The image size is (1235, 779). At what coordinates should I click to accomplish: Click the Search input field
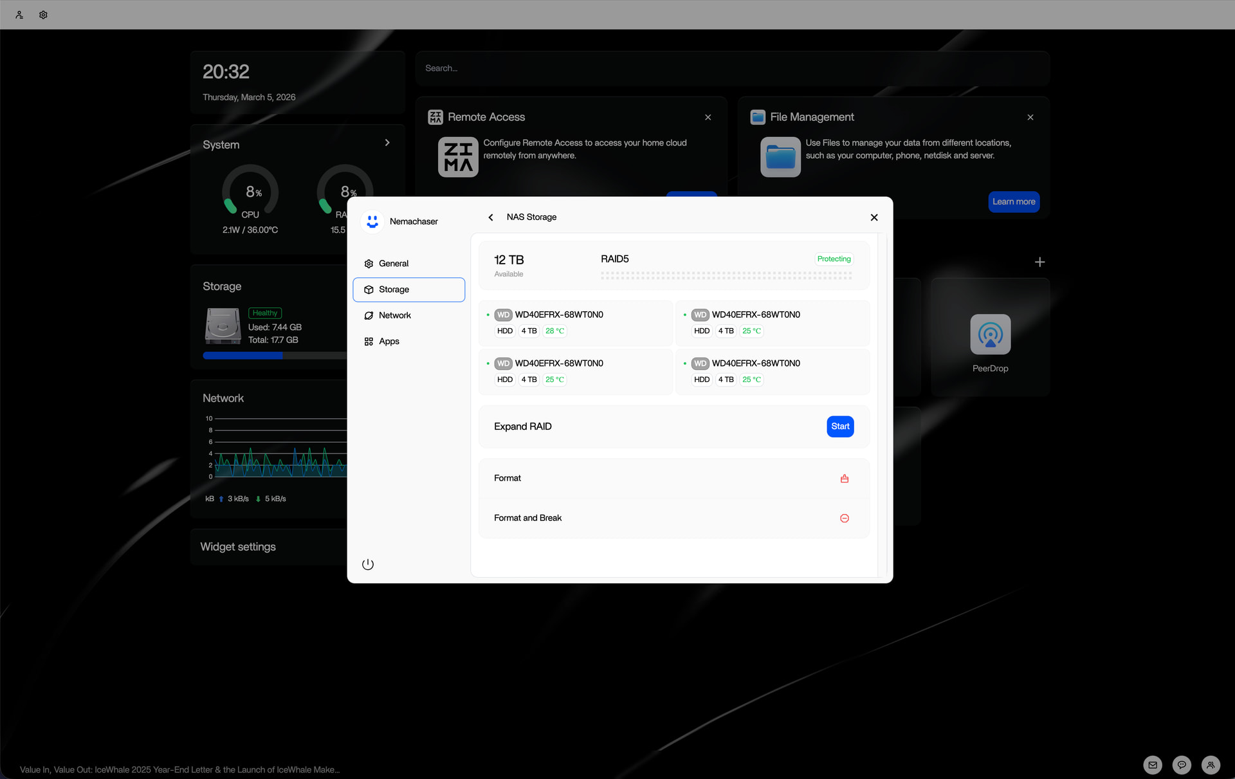(732, 68)
